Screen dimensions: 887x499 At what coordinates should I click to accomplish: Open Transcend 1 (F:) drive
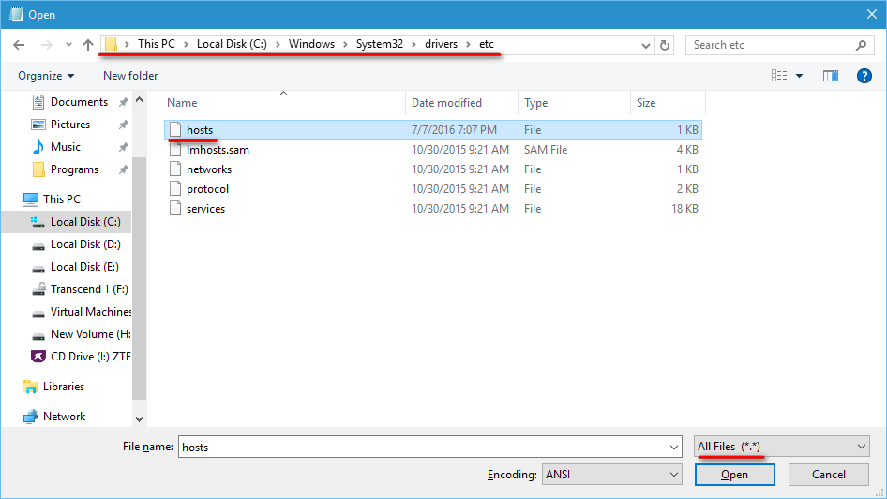(x=89, y=289)
